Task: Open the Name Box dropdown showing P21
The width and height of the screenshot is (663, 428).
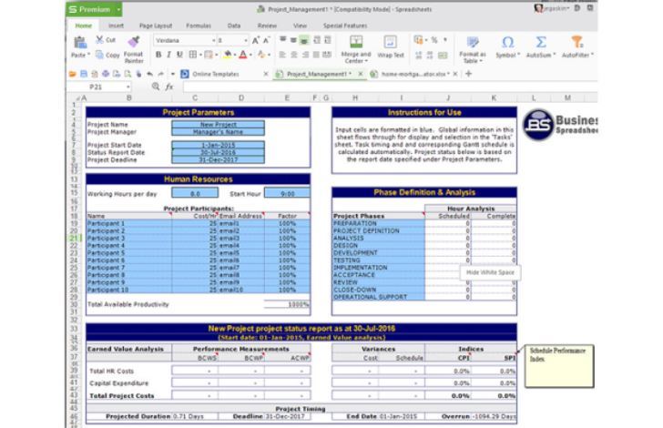Action: (127, 87)
